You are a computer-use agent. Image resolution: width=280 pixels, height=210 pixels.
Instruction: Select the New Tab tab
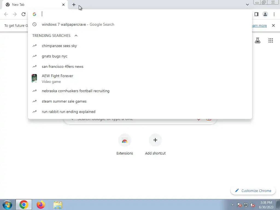click(x=35, y=5)
